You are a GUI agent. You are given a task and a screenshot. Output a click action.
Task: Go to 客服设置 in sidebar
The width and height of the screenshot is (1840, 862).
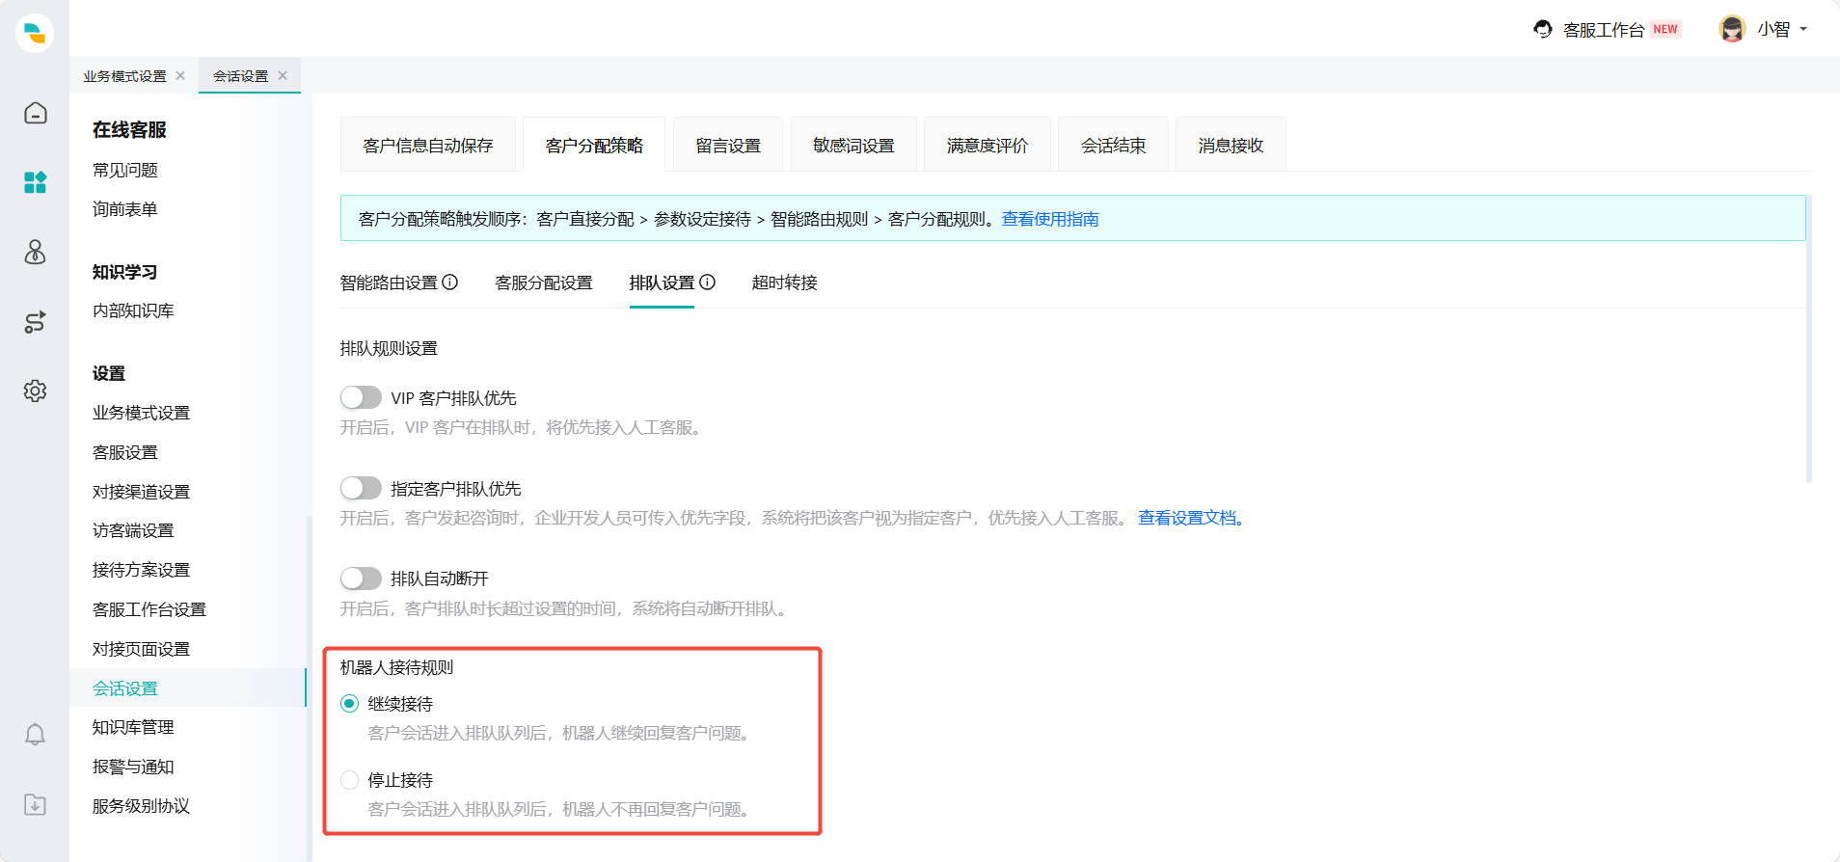[125, 452]
